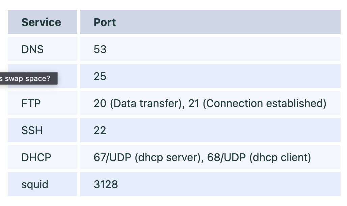Click the Port column header
The image size is (347, 206).
(210, 22)
